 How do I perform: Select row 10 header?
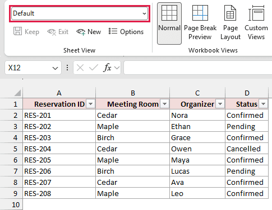11,204
